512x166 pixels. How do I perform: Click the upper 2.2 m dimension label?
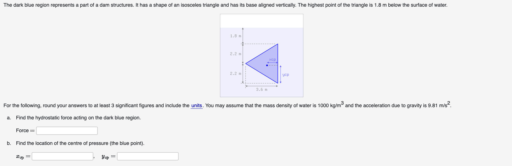click(235, 54)
